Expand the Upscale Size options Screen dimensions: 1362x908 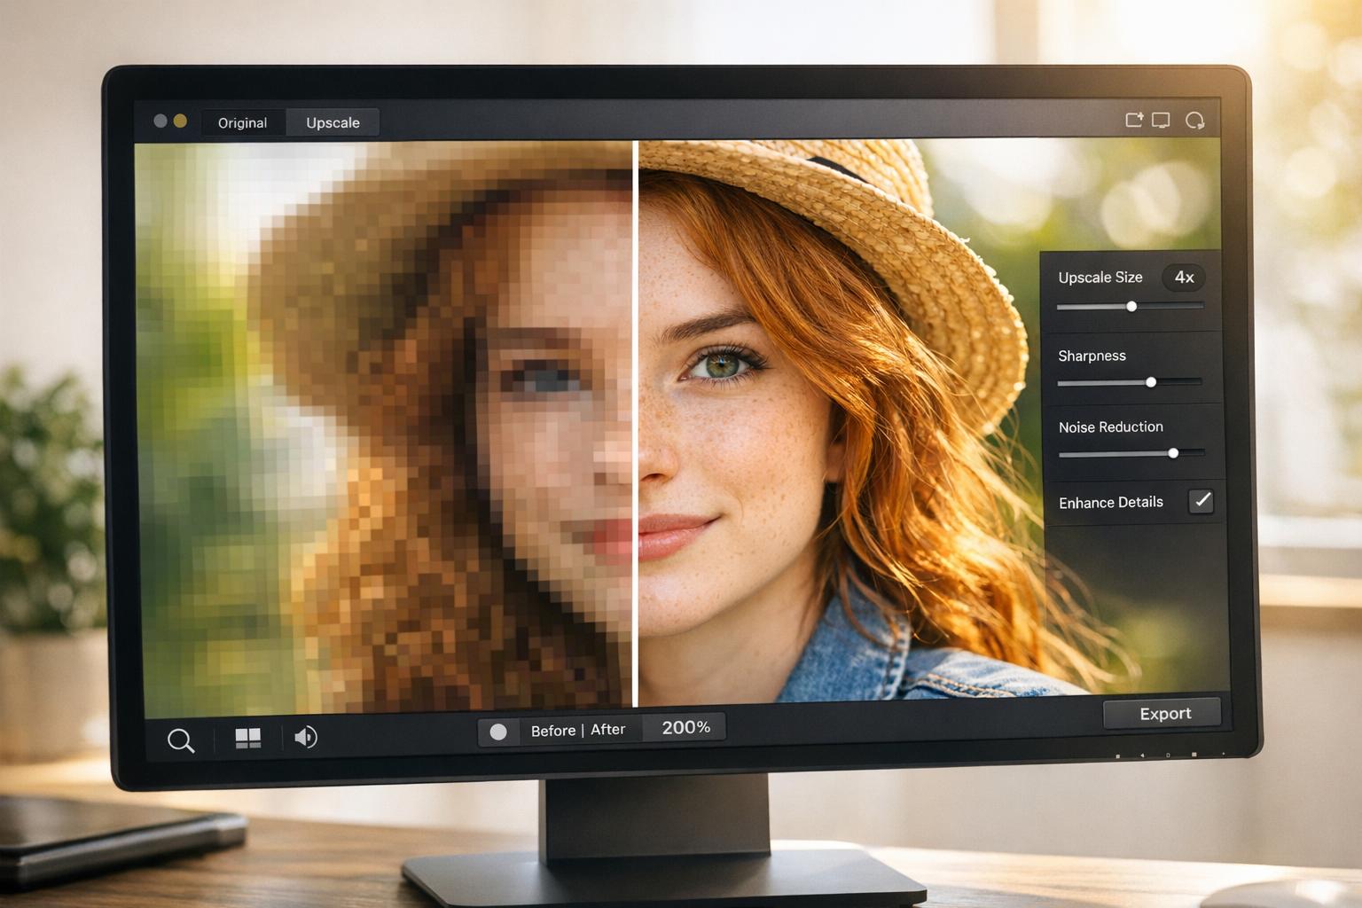(1100, 278)
